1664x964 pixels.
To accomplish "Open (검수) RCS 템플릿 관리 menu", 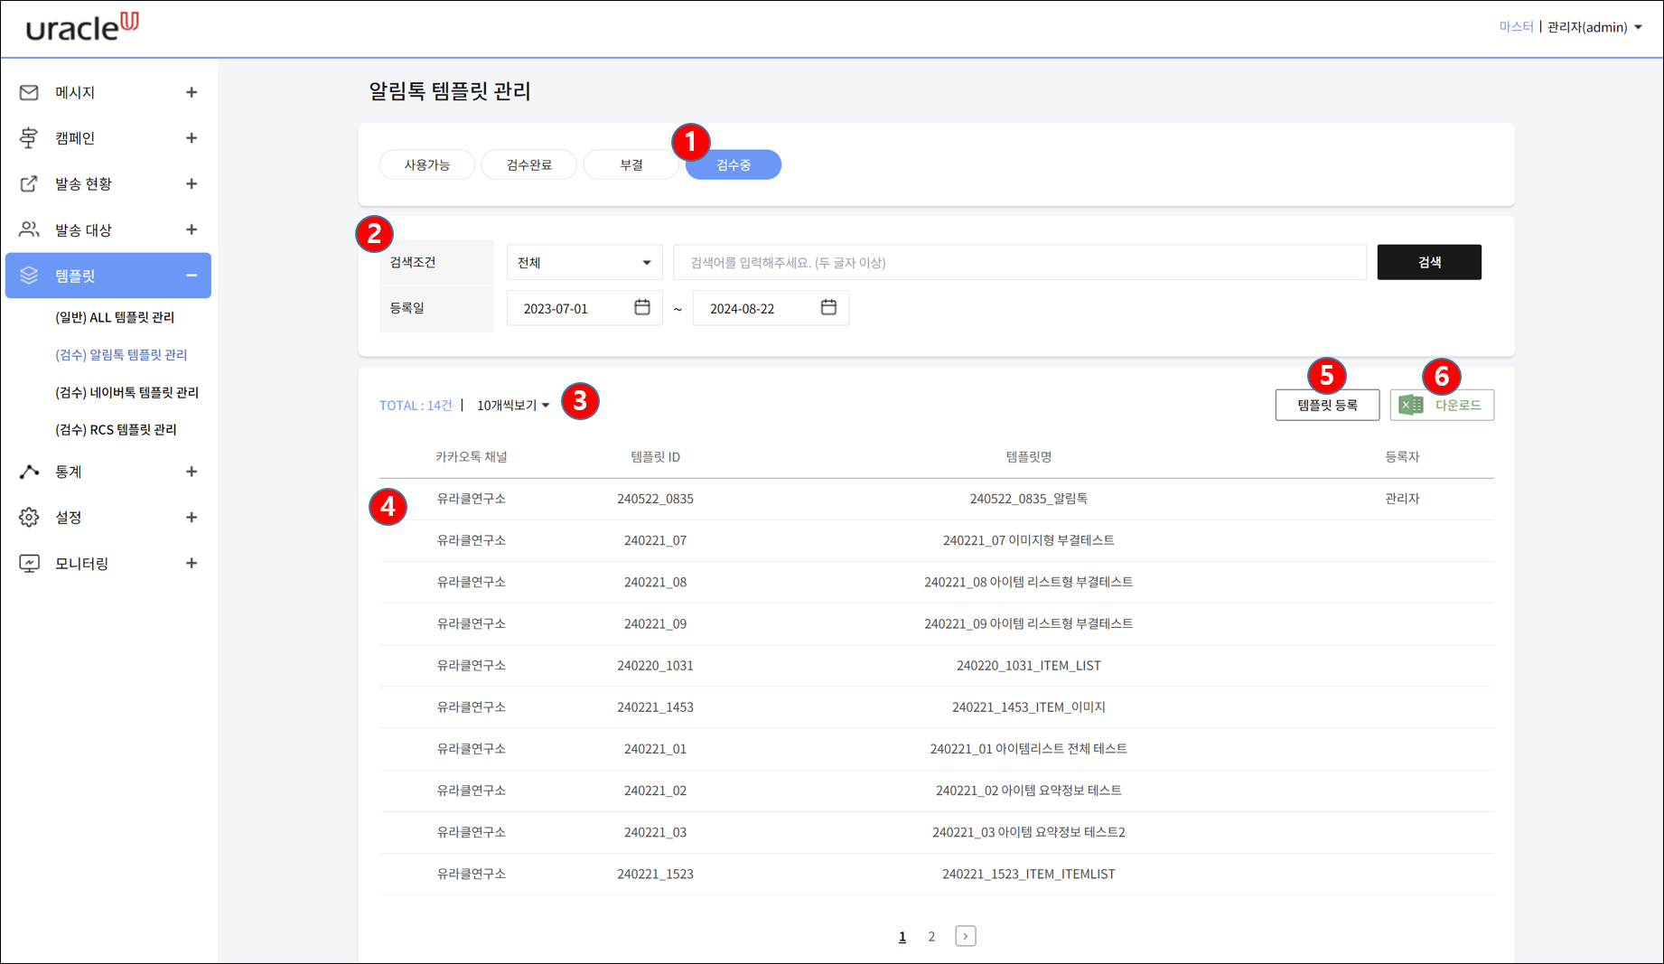I will tap(116, 429).
